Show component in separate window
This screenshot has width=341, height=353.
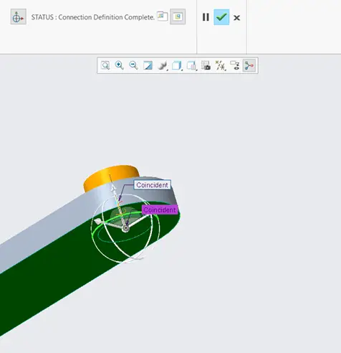pos(163,17)
